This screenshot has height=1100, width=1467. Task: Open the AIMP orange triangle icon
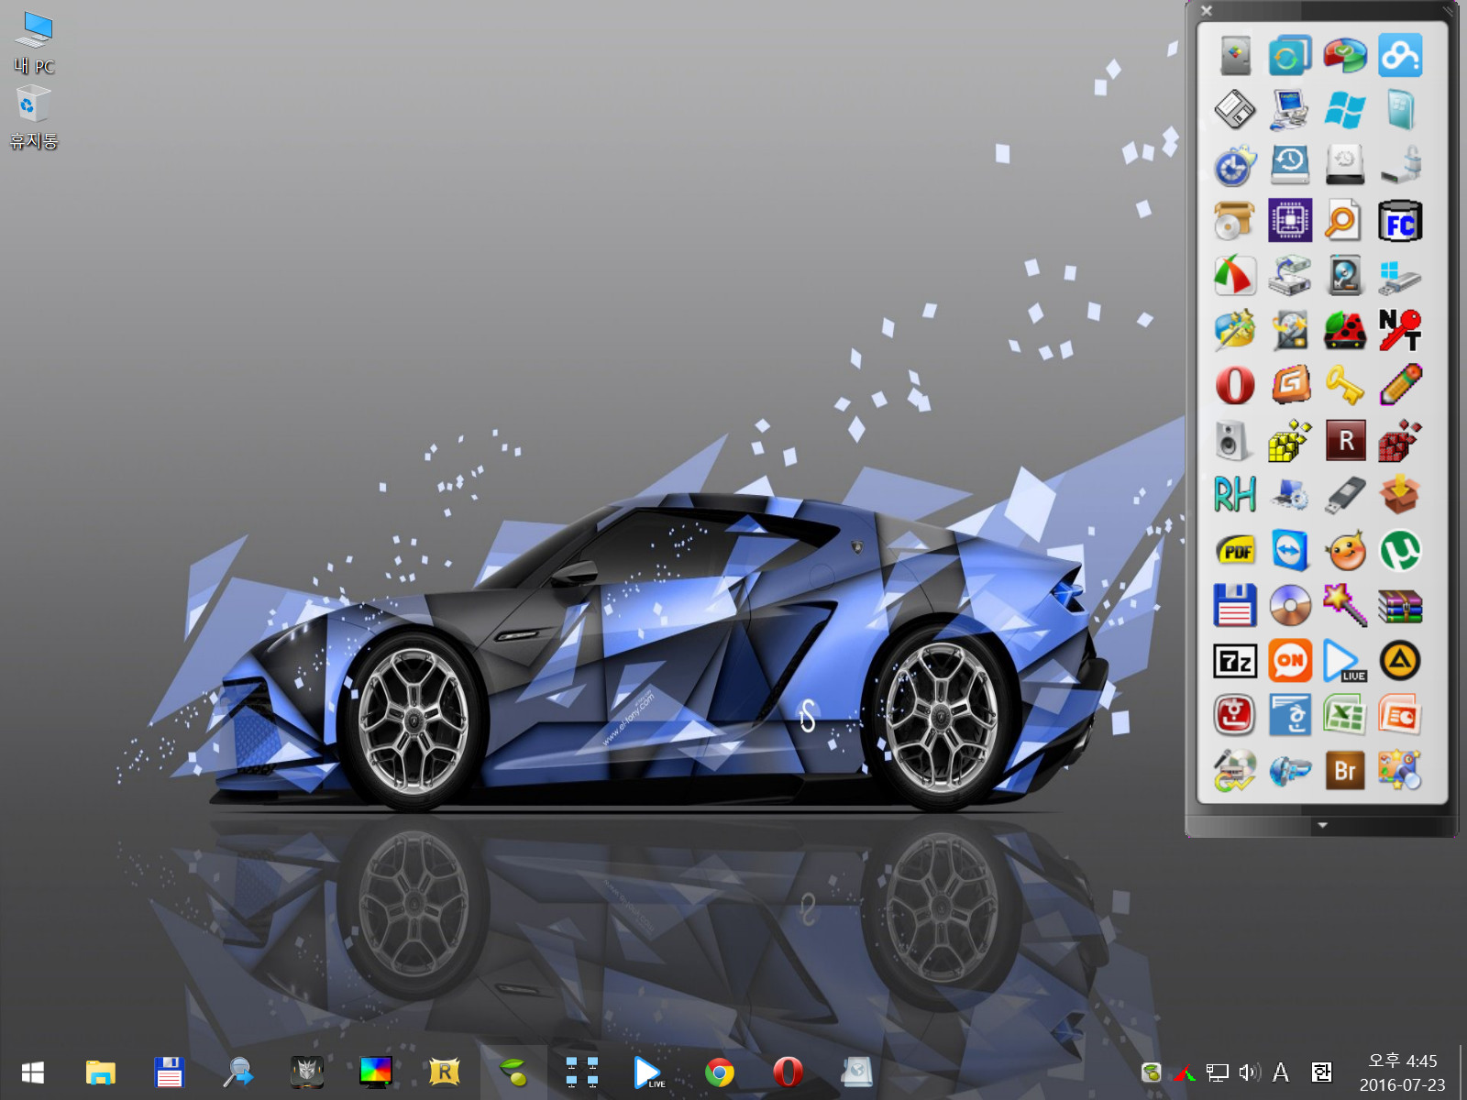tap(1400, 661)
